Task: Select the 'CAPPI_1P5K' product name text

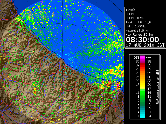Action: (x=135, y=18)
